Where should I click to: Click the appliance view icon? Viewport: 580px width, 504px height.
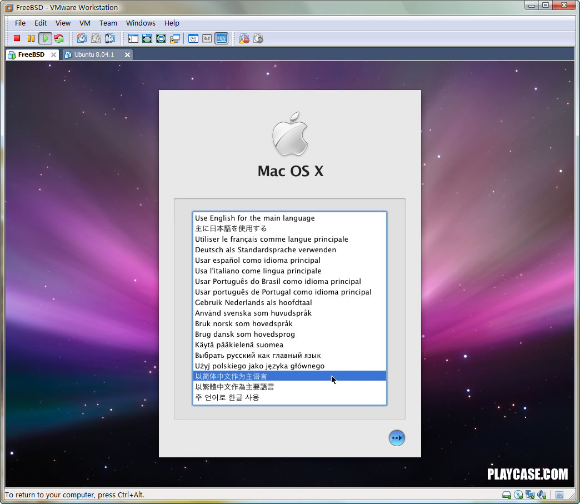coord(207,38)
